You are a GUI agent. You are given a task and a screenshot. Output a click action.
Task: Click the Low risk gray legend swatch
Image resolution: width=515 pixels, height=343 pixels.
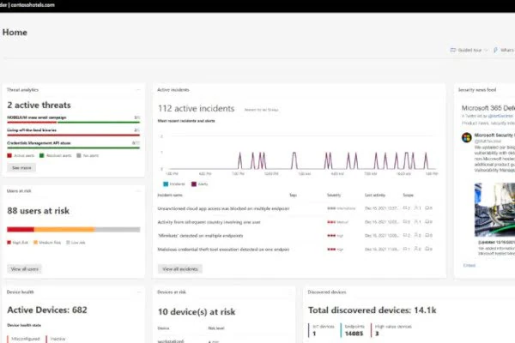pyautogui.click(x=68, y=243)
